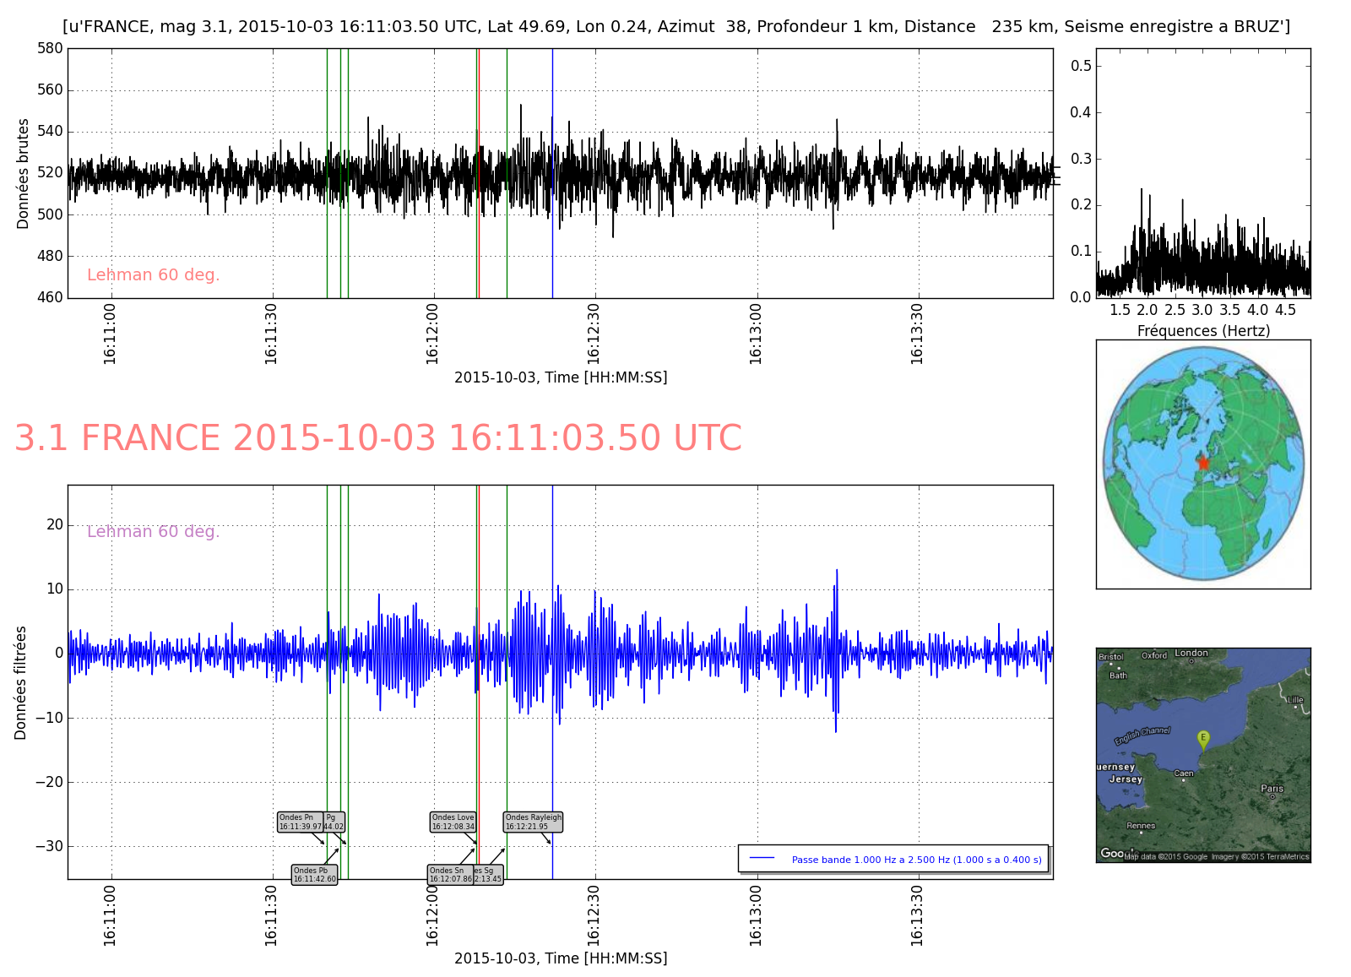Click the Google logo on the satellite map
Viewport: 1351px width, 977px height.
click(1112, 853)
